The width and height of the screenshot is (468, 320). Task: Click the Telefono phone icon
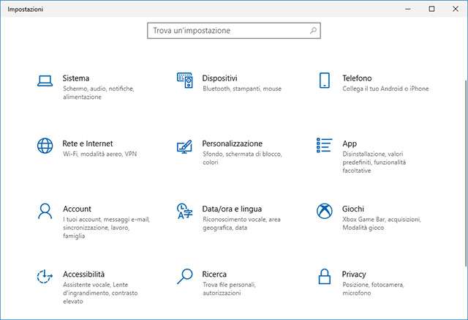click(325, 81)
